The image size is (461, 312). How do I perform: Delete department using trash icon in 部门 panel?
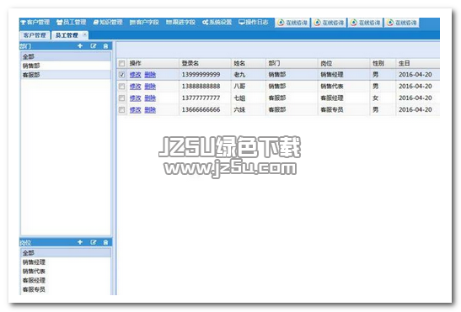coord(106,46)
